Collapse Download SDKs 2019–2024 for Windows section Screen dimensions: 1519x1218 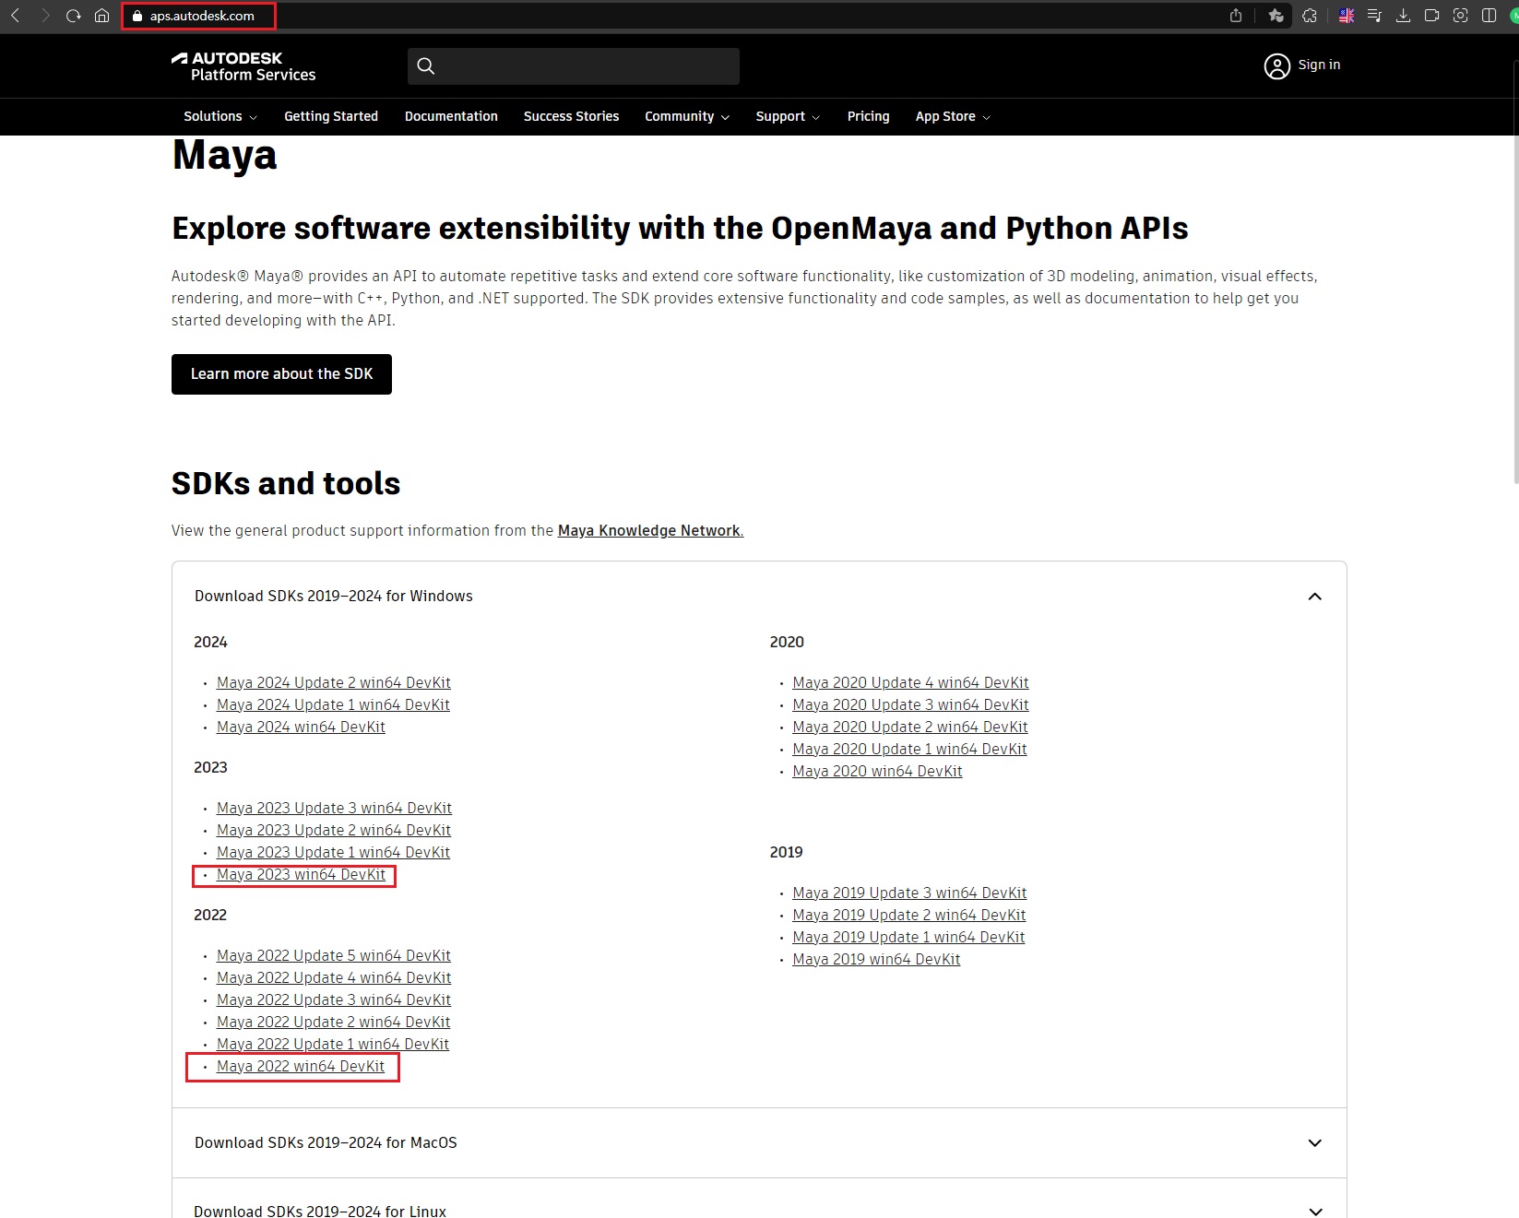coord(759,597)
